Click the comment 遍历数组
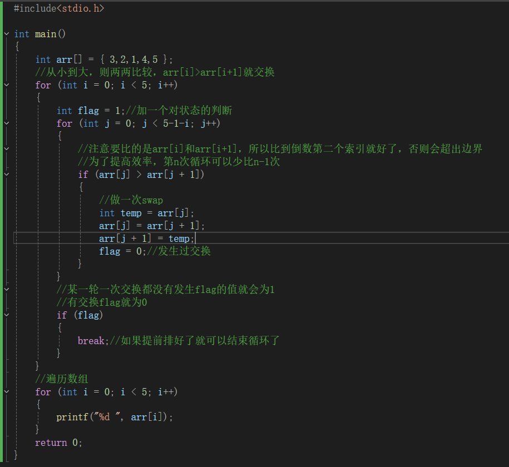Image resolution: width=509 pixels, height=467 pixels. pyautogui.click(x=62, y=379)
